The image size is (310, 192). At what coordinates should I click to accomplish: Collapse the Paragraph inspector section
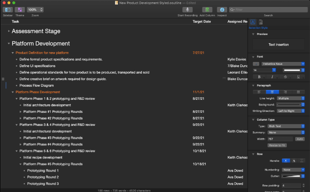(253, 85)
